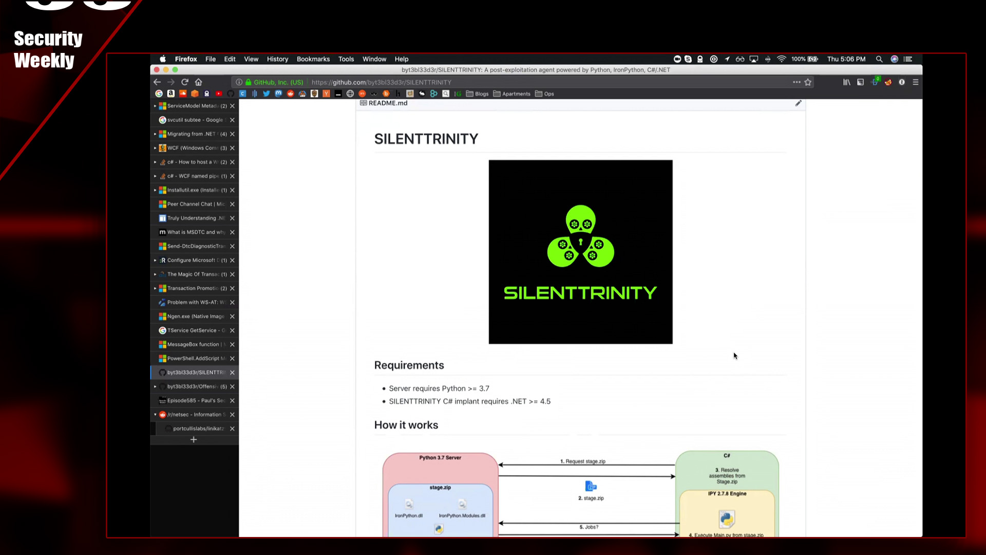The height and width of the screenshot is (555, 986).
Task: Switch to the Peer Channel Chat tab
Action: tap(195, 204)
